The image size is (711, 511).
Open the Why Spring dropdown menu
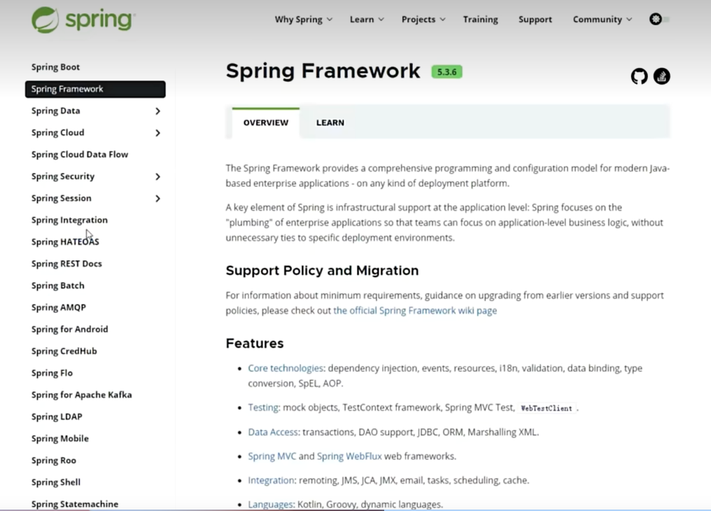(303, 20)
